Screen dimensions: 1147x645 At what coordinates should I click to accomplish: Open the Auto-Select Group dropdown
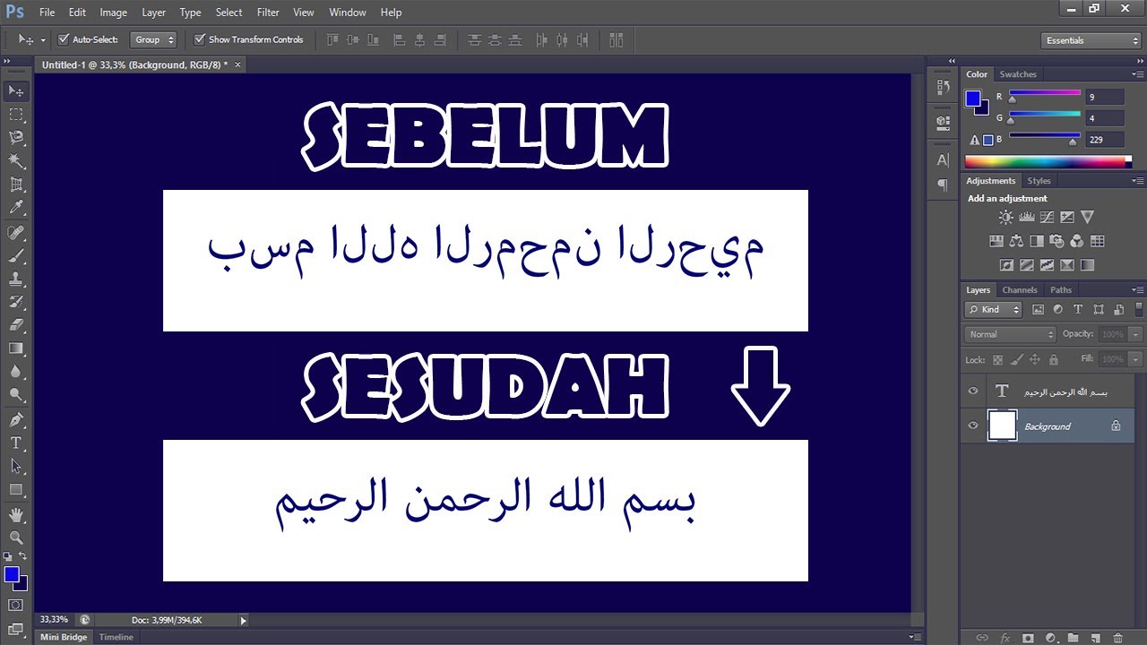tap(154, 39)
